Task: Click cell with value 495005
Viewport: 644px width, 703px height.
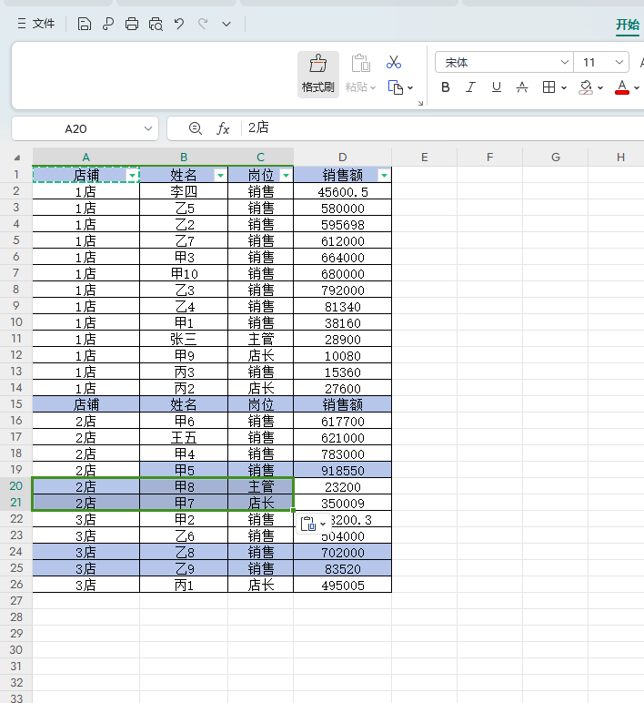Action: point(343,585)
